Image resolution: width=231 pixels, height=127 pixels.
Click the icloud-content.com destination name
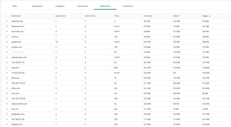click(x=19, y=104)
